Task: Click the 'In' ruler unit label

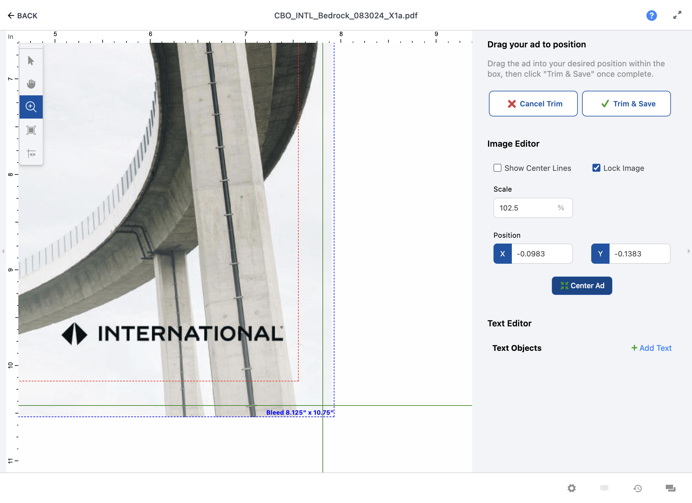Action: [x=10, y=37]
